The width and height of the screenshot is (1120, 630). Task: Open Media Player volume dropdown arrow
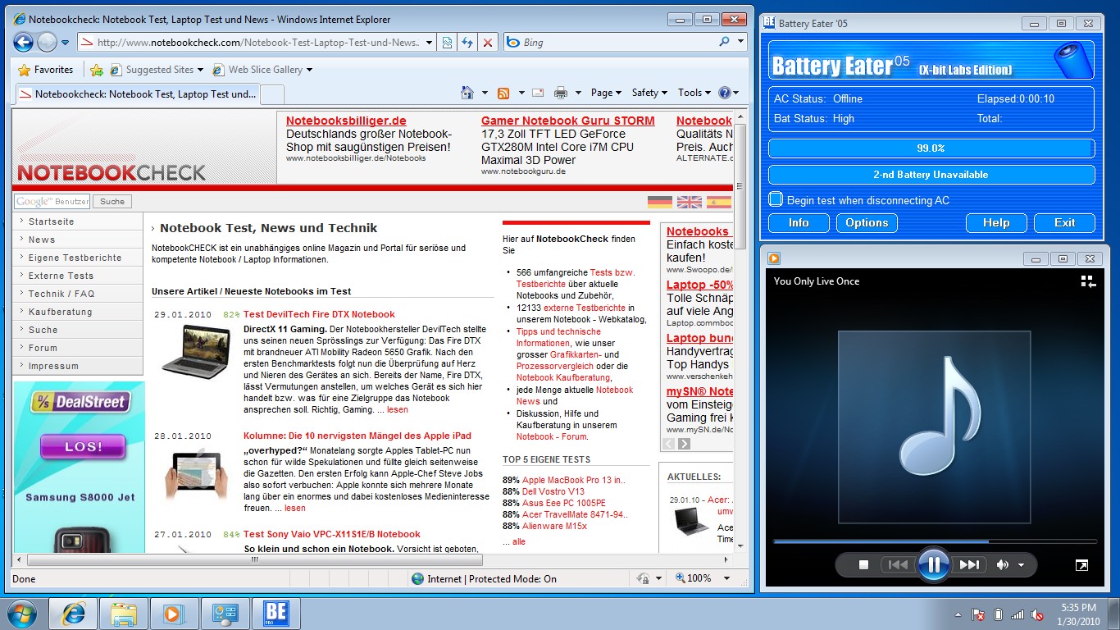pos(1021,564)
